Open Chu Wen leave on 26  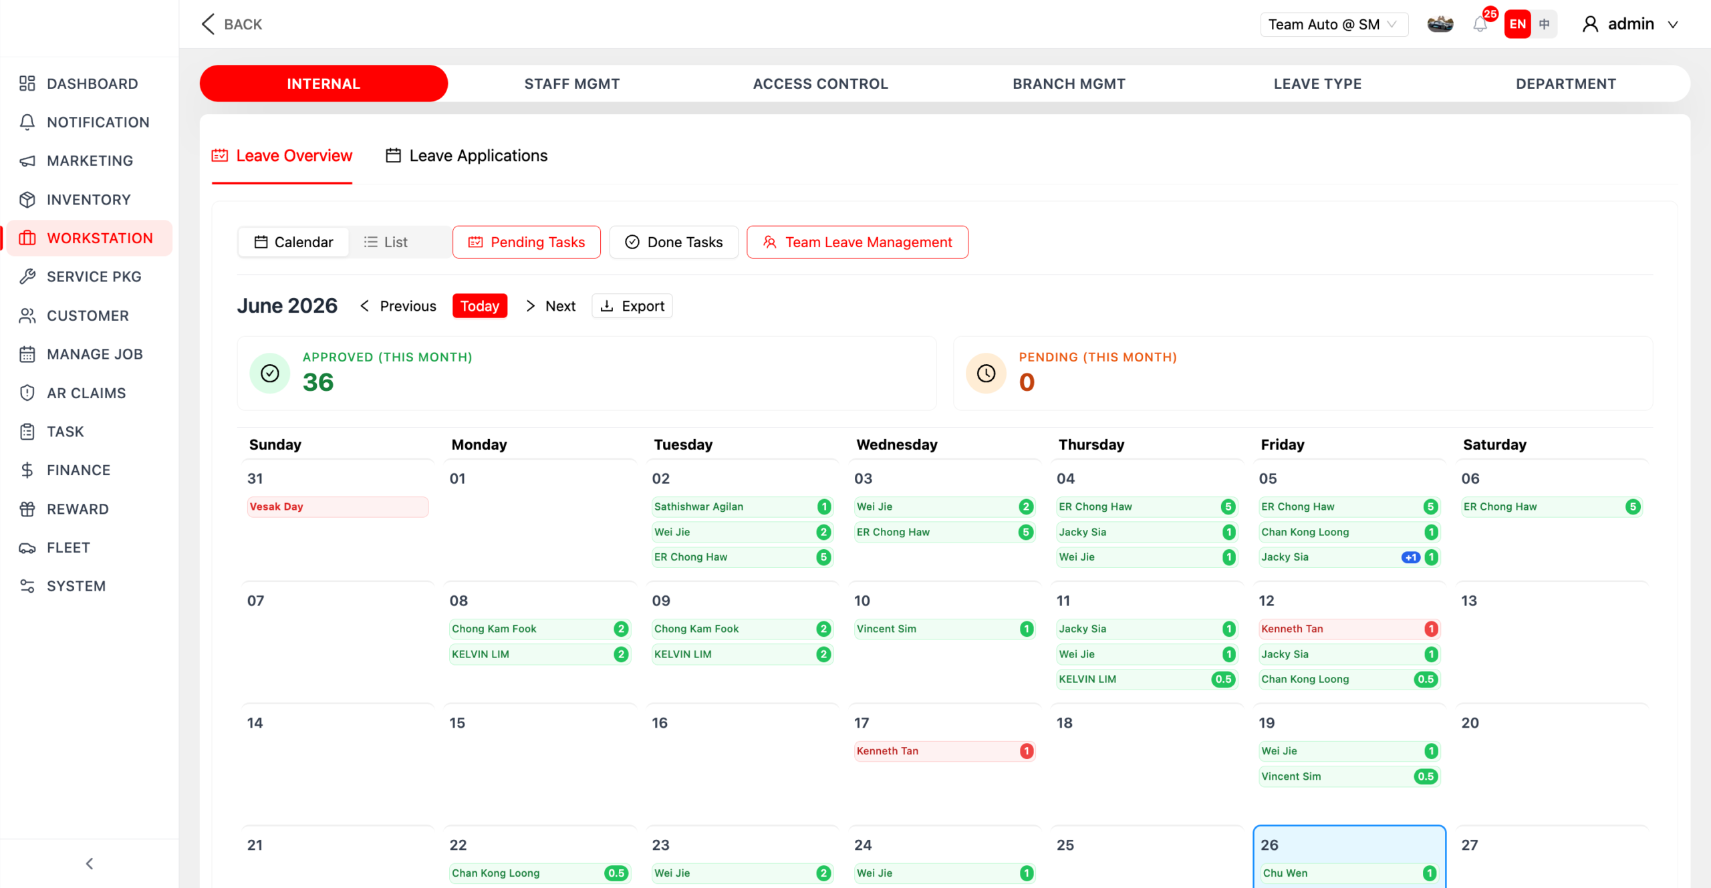(x=1349, y=873)
